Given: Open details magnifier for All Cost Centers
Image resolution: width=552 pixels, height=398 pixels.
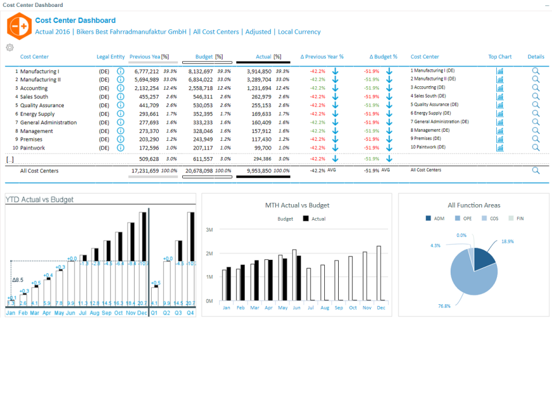Looking at the screenshot, I should click(x=536, y=170).
